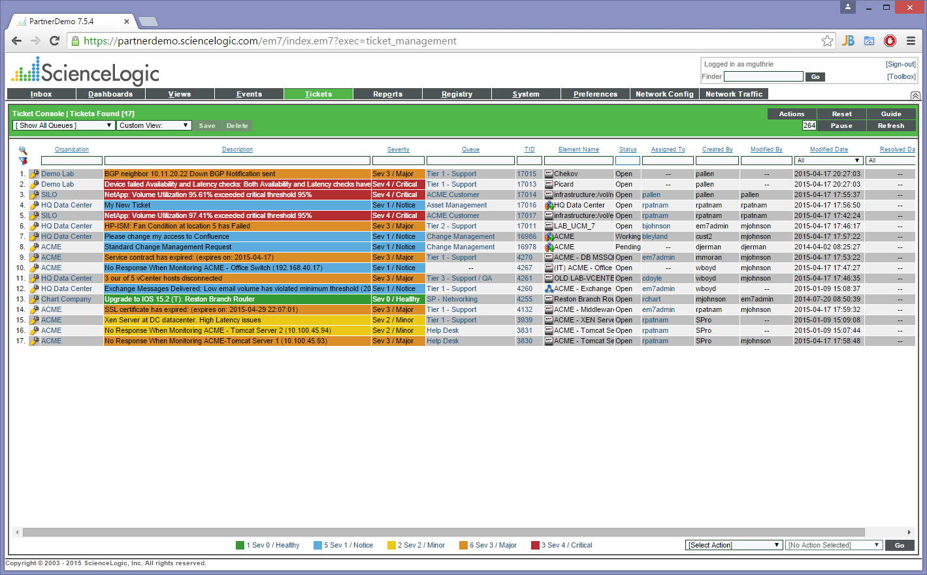927x575 pixels.
Task: Click the Sign-out link
Action: pos(900,64)
